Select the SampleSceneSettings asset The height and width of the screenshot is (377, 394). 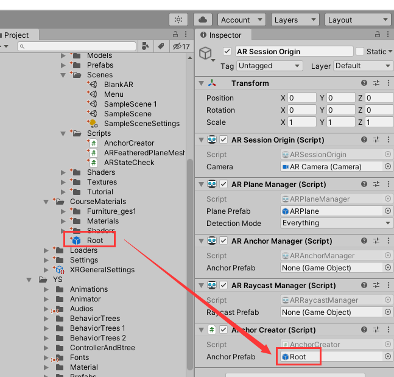[141, 124]
